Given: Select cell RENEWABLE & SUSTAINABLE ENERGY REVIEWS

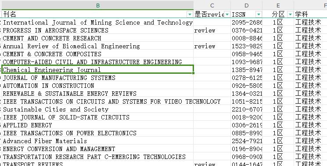Looking at the screenshot, I should point(97,94).
